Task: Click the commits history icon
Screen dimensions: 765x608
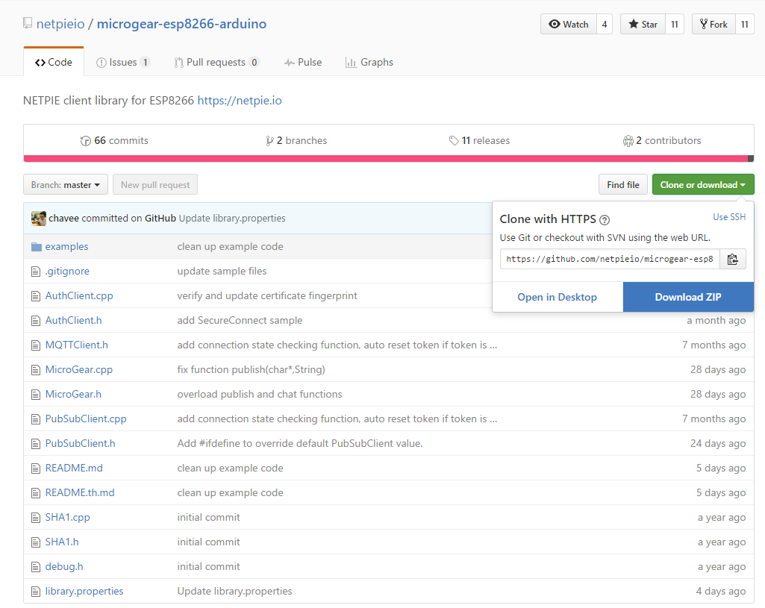Action: click(86, 140)
